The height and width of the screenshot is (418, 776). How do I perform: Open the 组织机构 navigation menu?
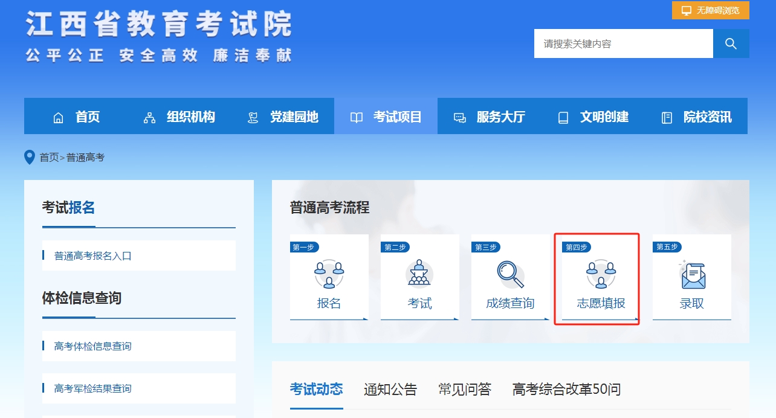click(x=179, y=116)
